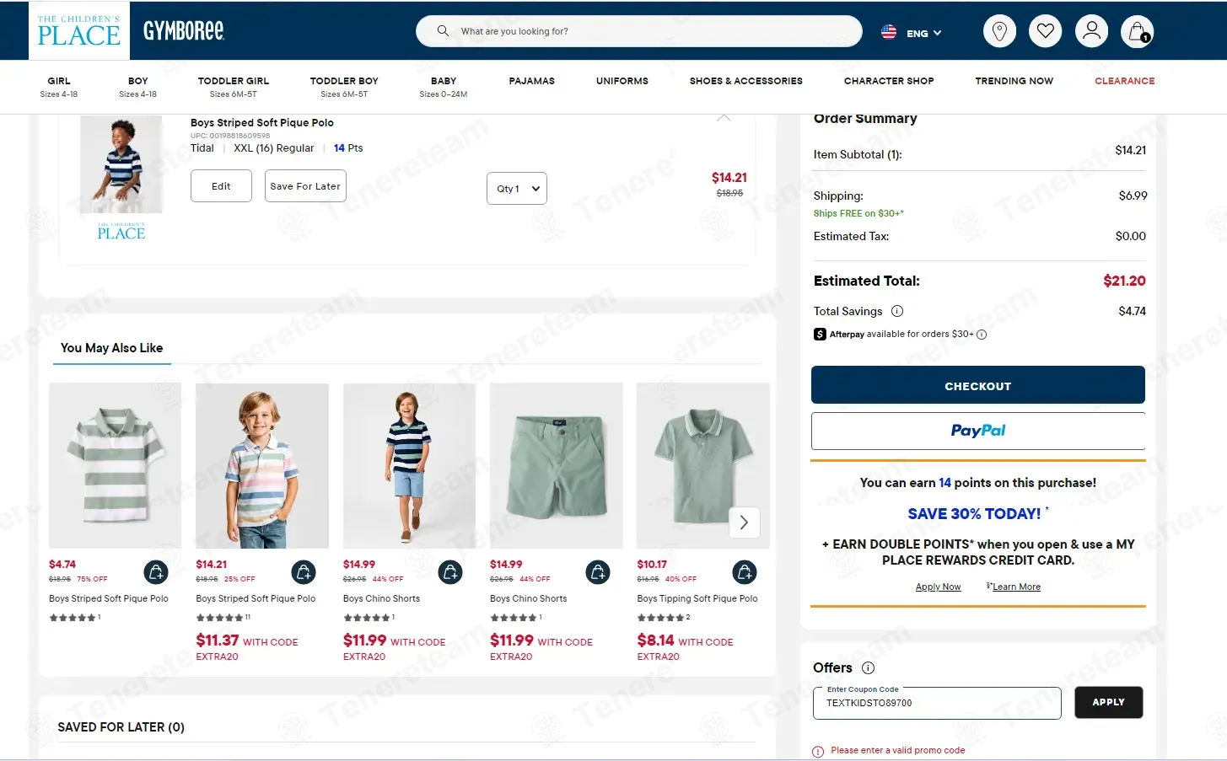This screenshot has height=761, width=1227.
Task: Open green striped polo thumbnail
Action: (x=115, y=466)
